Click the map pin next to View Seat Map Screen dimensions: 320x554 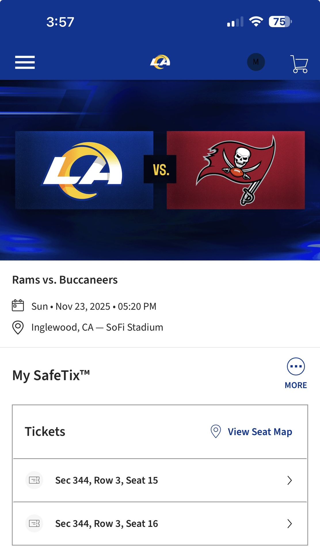click(x=215, y=432)
